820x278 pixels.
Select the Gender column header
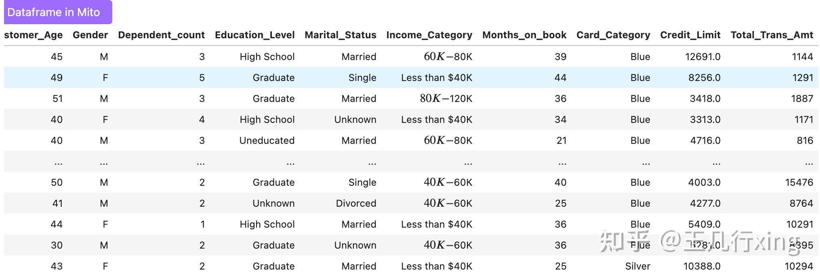[x=90, y=35]
